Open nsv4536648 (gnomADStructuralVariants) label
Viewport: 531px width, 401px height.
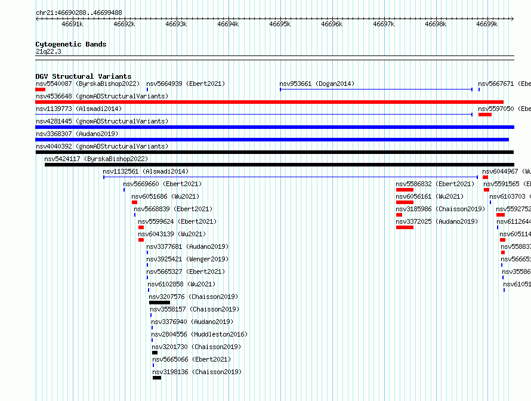tap(102, 96)
